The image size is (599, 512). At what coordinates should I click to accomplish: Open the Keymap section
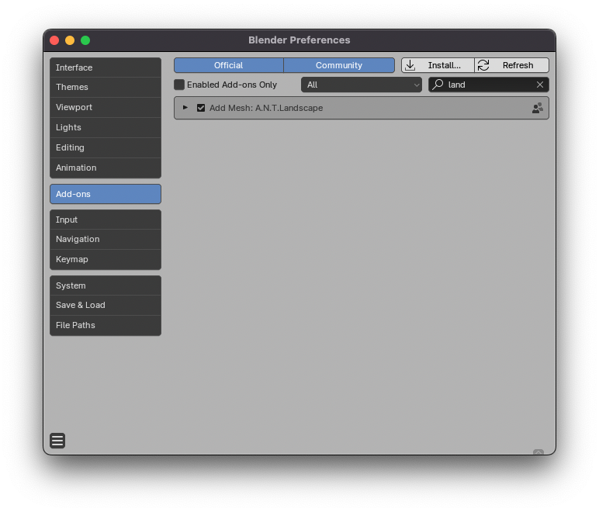[106, 260]
